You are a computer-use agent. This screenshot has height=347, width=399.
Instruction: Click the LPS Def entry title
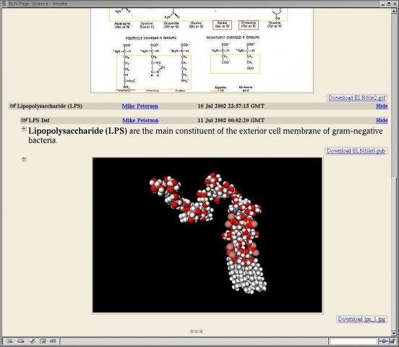point(39,120)
